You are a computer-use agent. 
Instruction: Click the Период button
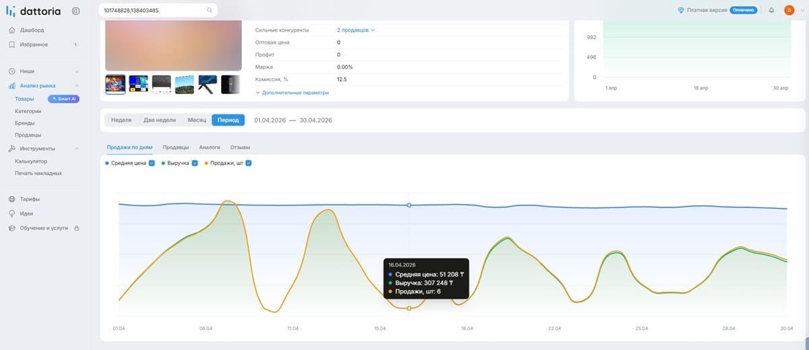[228, 120]
